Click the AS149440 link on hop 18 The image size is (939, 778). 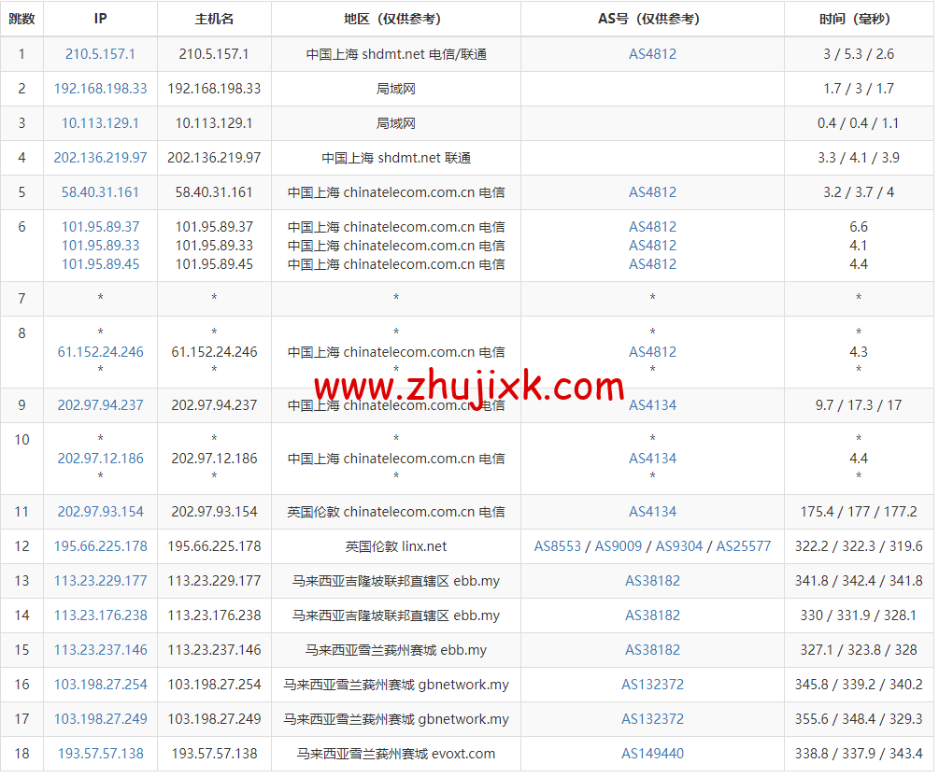point(652,754)
